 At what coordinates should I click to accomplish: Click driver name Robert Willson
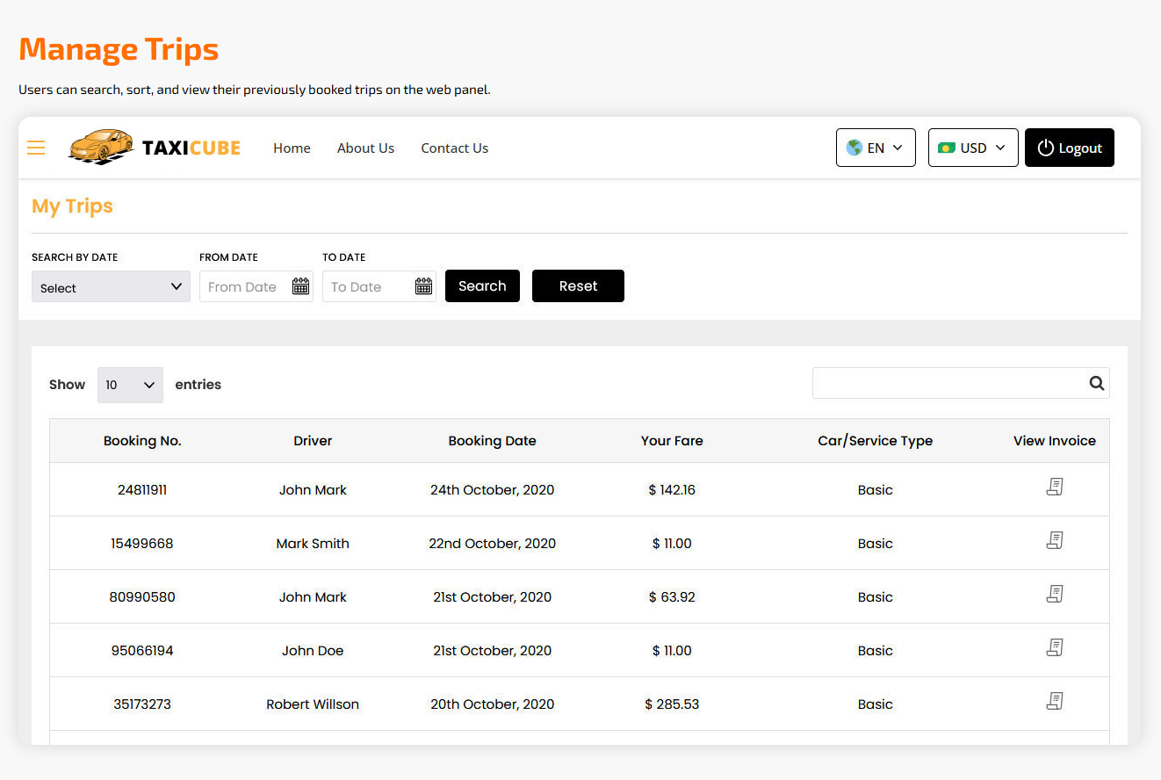[313, 704]
